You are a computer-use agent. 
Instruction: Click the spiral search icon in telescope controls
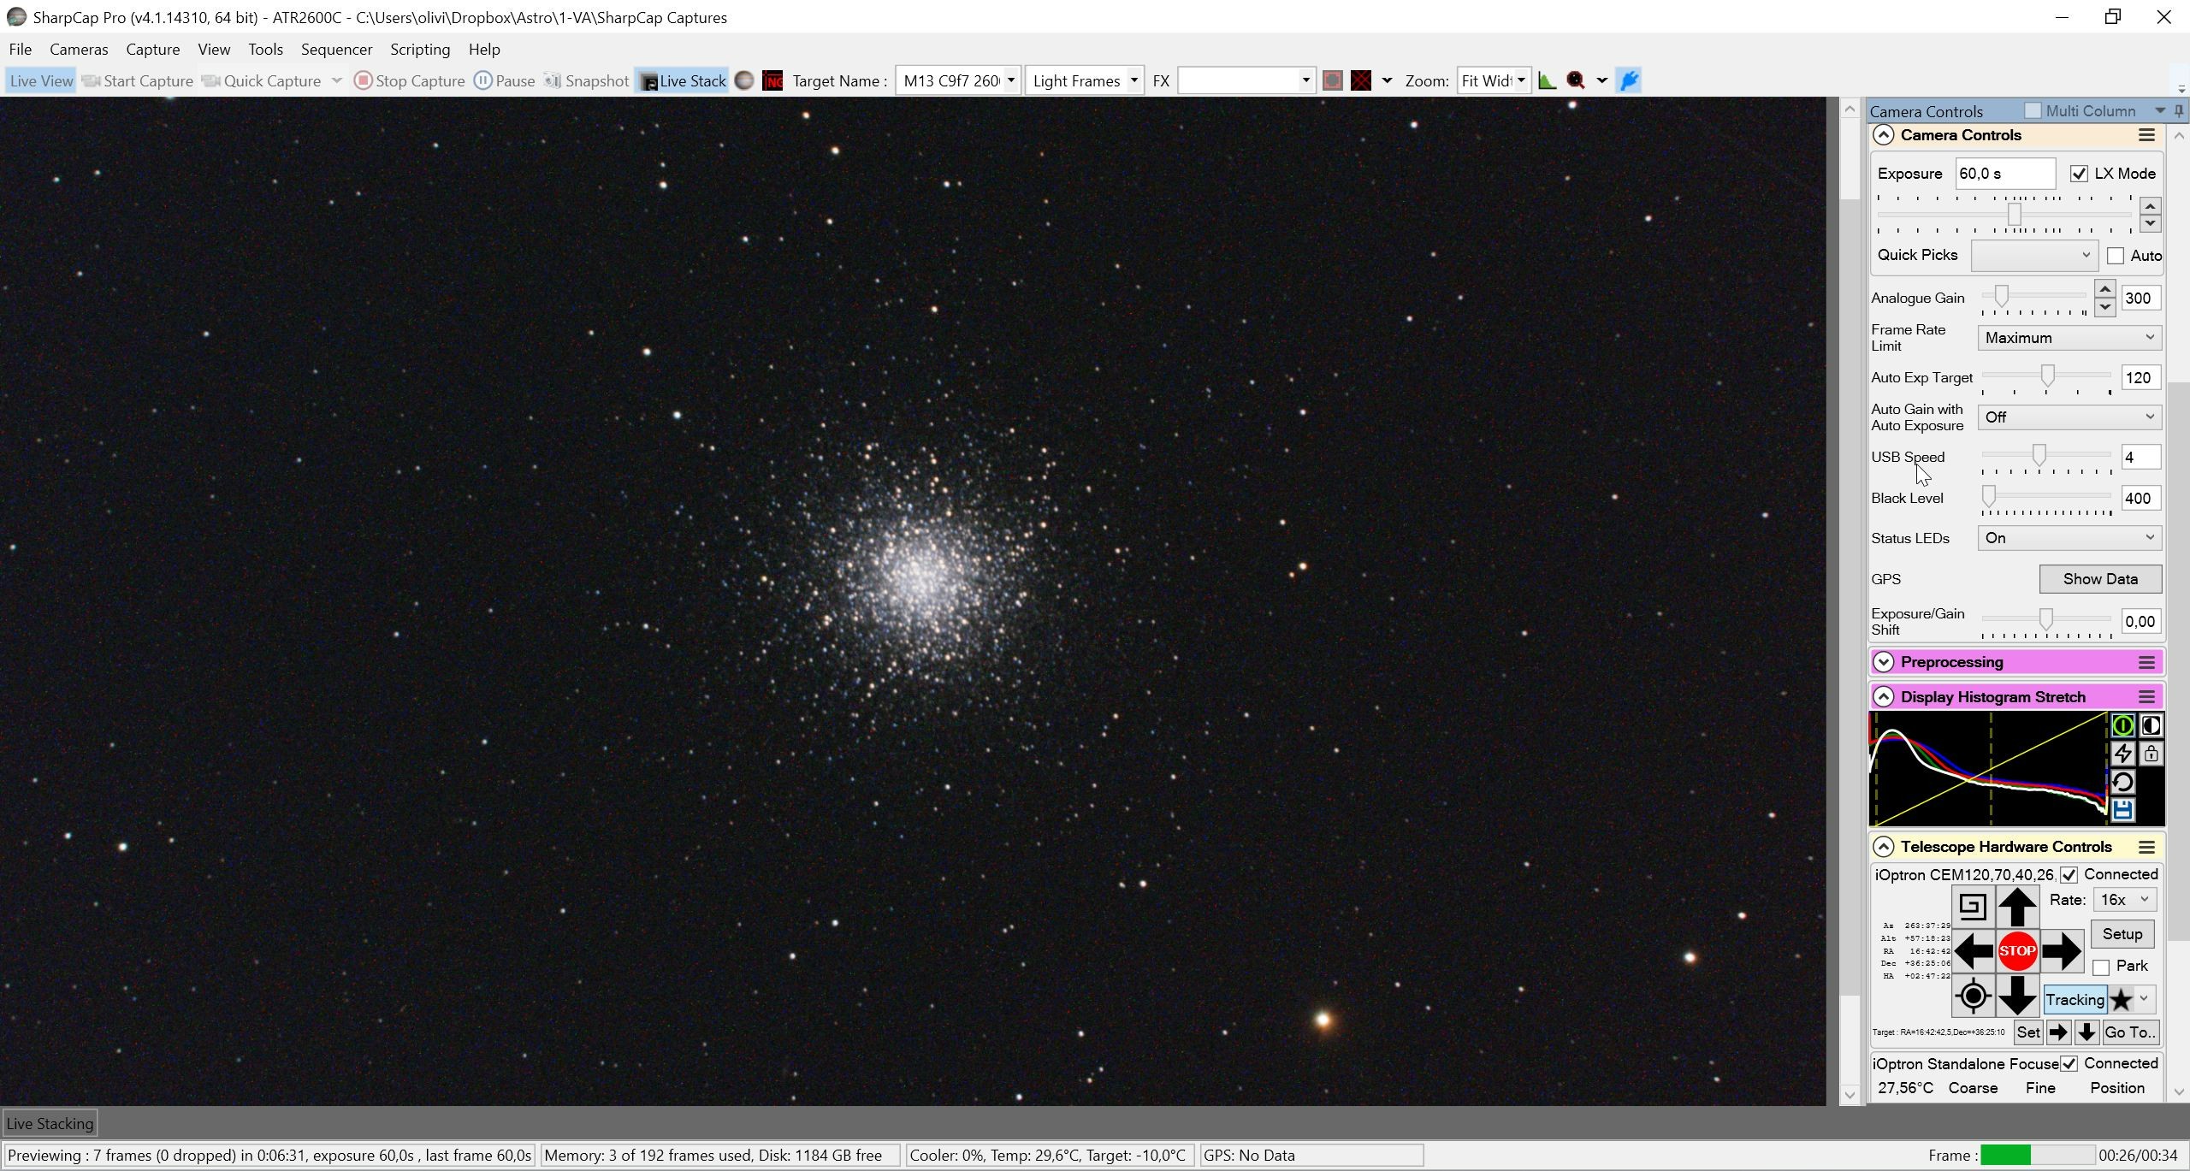pyautogui.click(x=1973, y=907)
